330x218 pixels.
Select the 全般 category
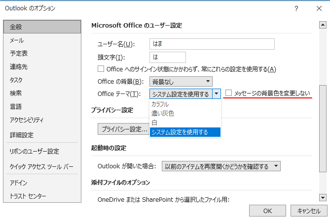42,27
